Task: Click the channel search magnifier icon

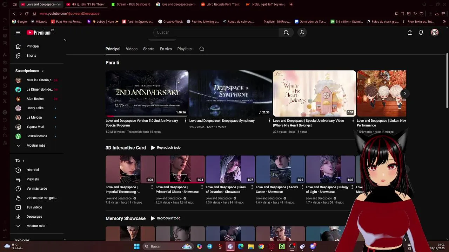Action: tap(202, 49)
